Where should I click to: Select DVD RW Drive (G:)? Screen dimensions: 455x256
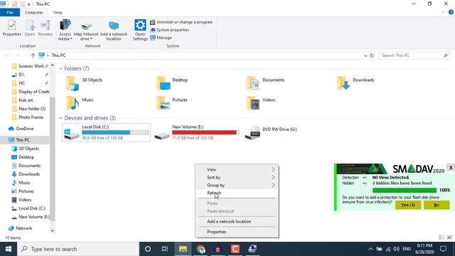[x=272, y=133]
